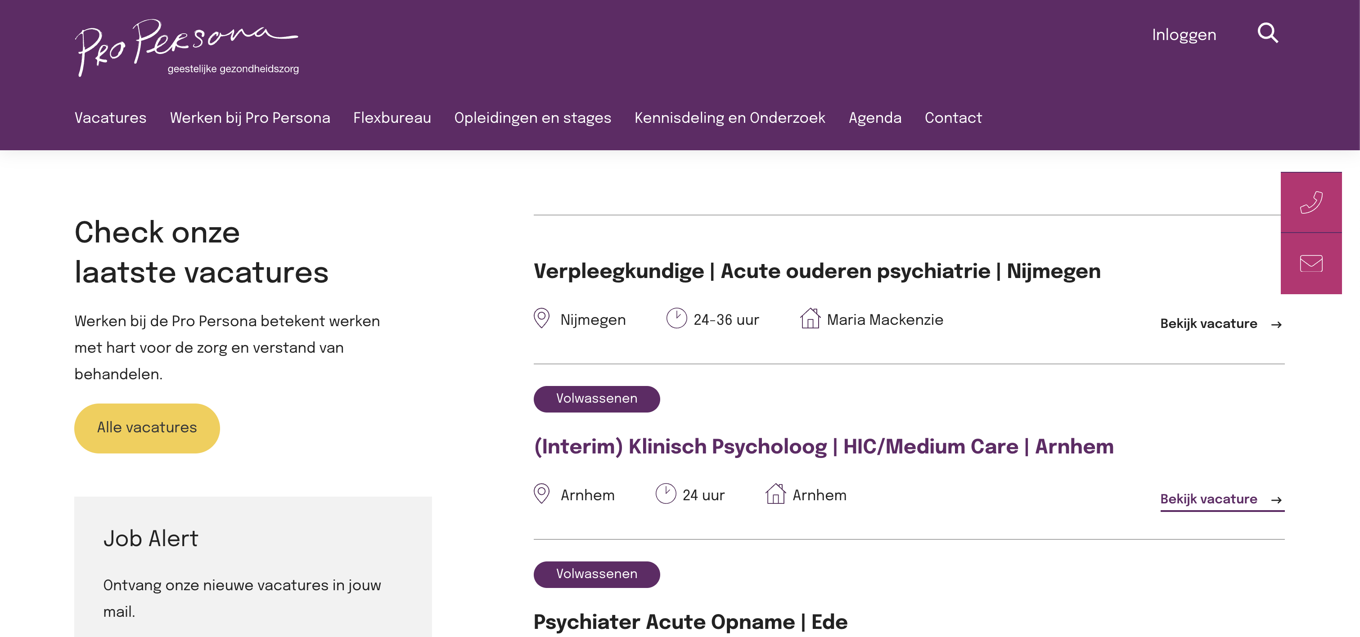Click the clock icon beside 24-36 uur
1360x637 pixels.
tap(677, 318)
